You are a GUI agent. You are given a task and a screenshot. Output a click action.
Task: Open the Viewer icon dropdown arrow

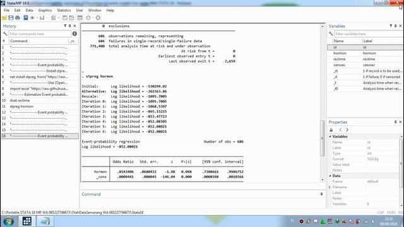[x=37, y=18]
